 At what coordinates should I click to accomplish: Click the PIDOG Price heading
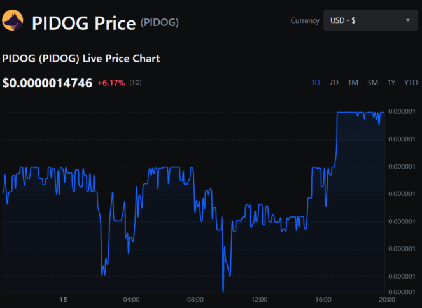point(84,24)
